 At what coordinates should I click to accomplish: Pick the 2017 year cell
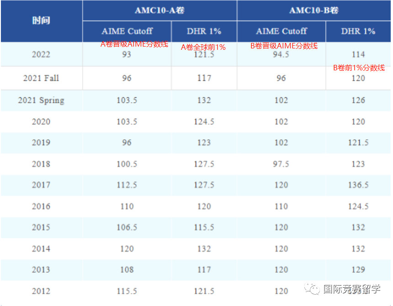tap(41, 185)
